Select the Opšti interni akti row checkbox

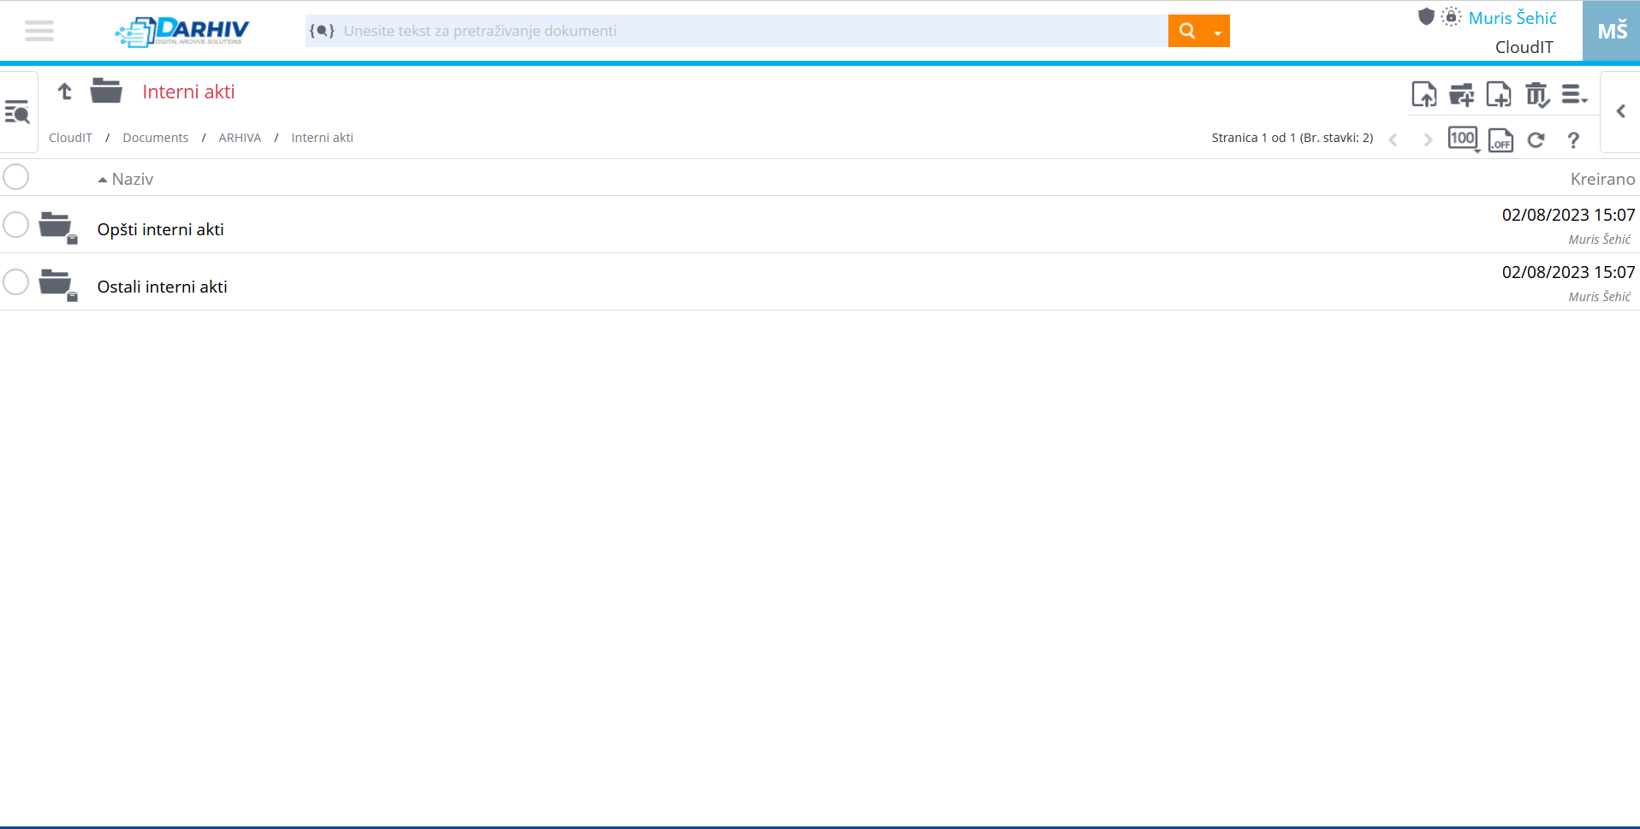[x=16, y=224]
